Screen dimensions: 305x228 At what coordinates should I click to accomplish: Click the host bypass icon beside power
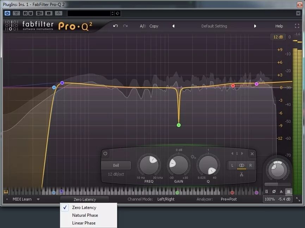point(16,13)
